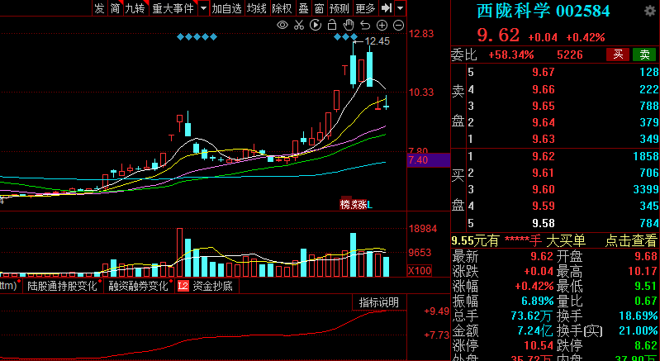Click the 窗 window button
The height and width of the screenshot is (361, 660).
tap(319, 8)
